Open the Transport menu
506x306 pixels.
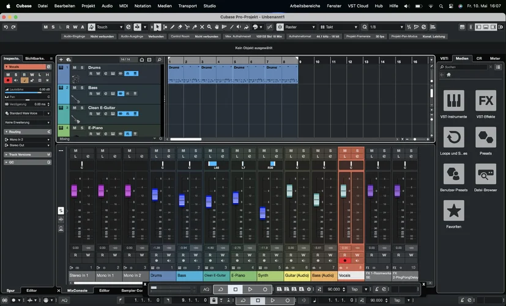click(187, 6)
